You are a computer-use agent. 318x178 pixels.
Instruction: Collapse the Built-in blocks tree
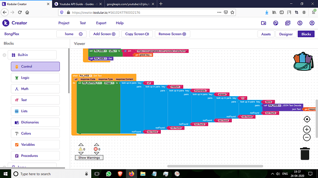pos(4,55)
